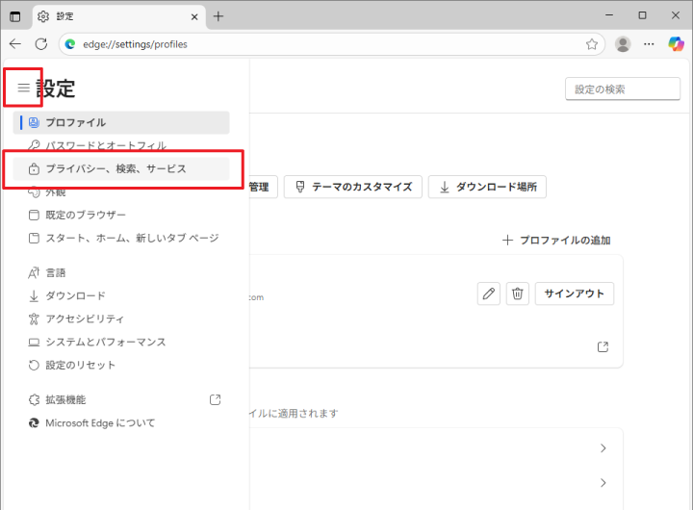Expand the first chevron row in profile settings
The image size is (693, 510).
coord(603,448)
